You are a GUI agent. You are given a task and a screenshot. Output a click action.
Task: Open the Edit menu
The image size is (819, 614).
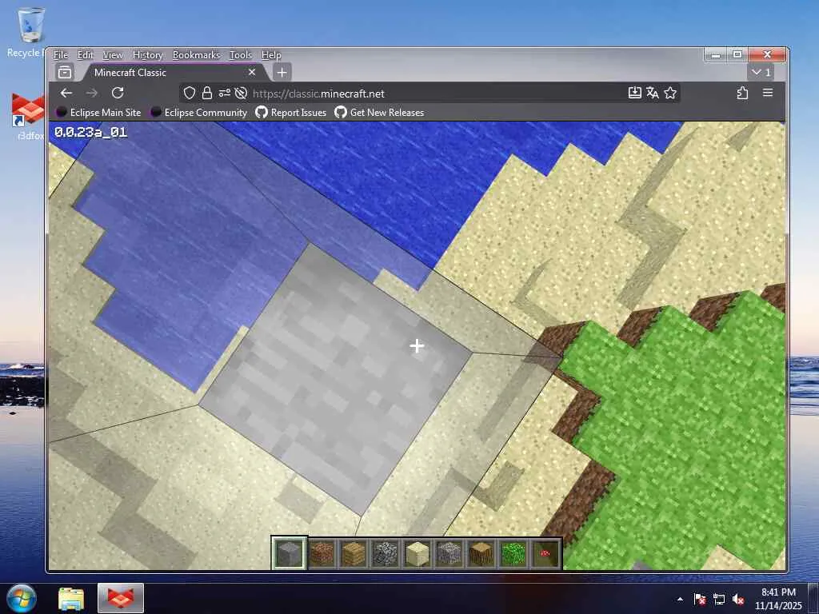click(85, 55)
